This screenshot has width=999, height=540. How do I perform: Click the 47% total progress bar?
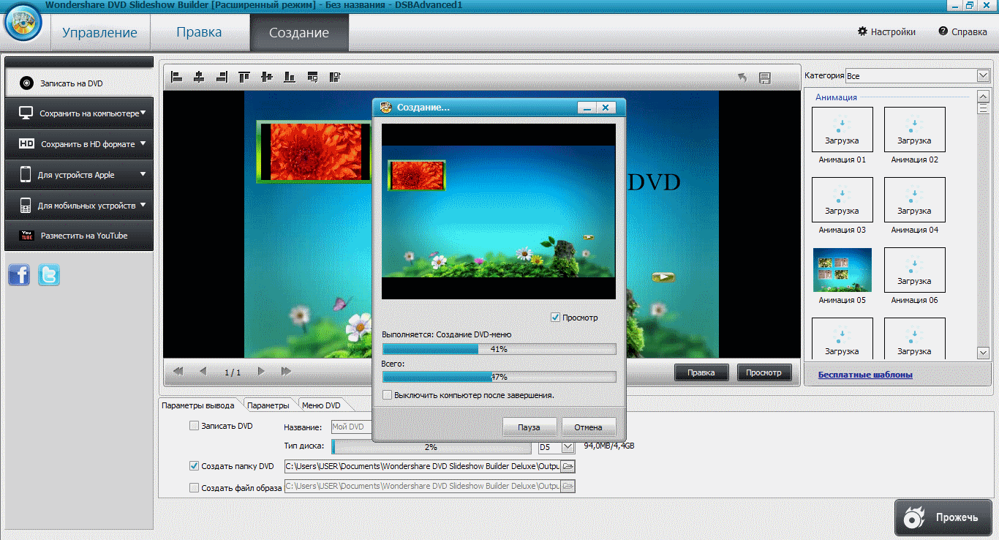(499, 377)
